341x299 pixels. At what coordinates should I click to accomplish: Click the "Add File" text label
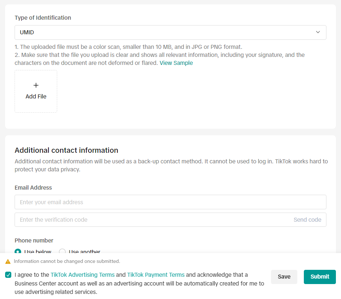click(36, 97)
